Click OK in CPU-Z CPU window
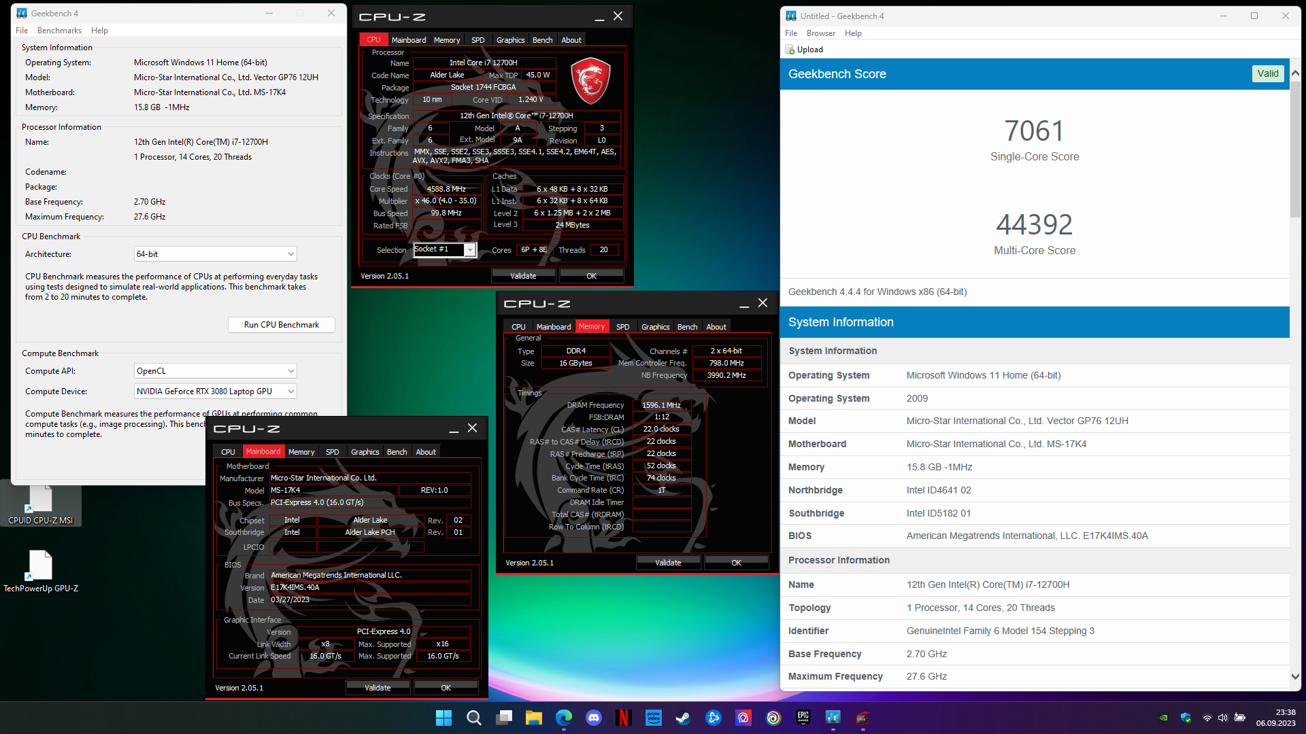 591,276
